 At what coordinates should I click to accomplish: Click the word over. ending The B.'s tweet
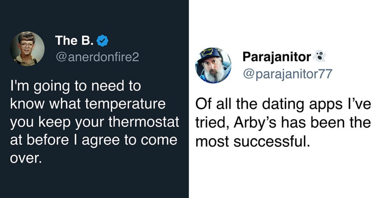26,158
